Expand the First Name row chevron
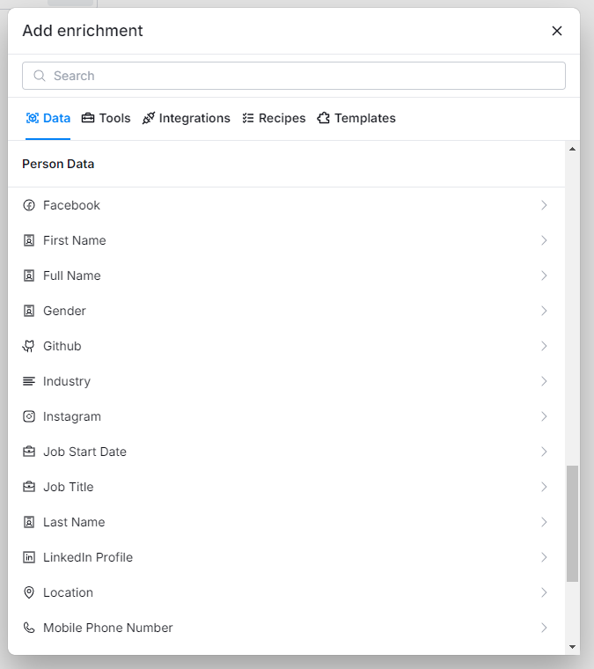 [x=544, y=240]
